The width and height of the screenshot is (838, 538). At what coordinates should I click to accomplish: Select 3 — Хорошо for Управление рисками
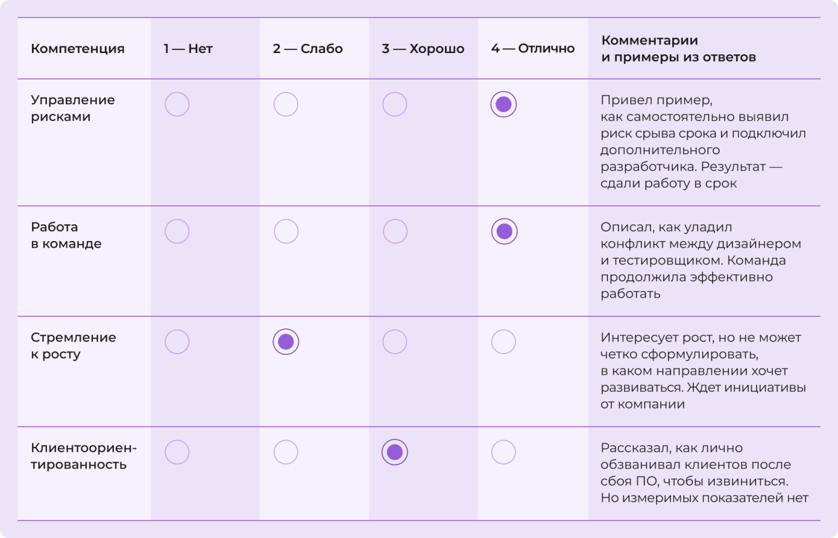click(395, 105)
